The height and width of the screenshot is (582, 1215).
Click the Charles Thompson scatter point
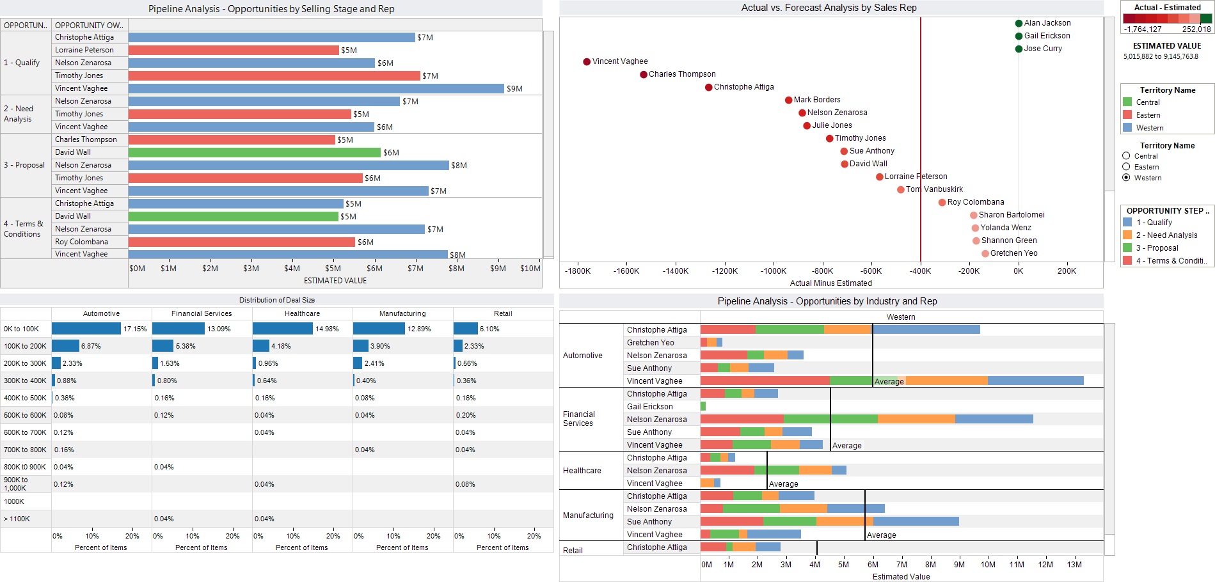[x=644, y=75]
